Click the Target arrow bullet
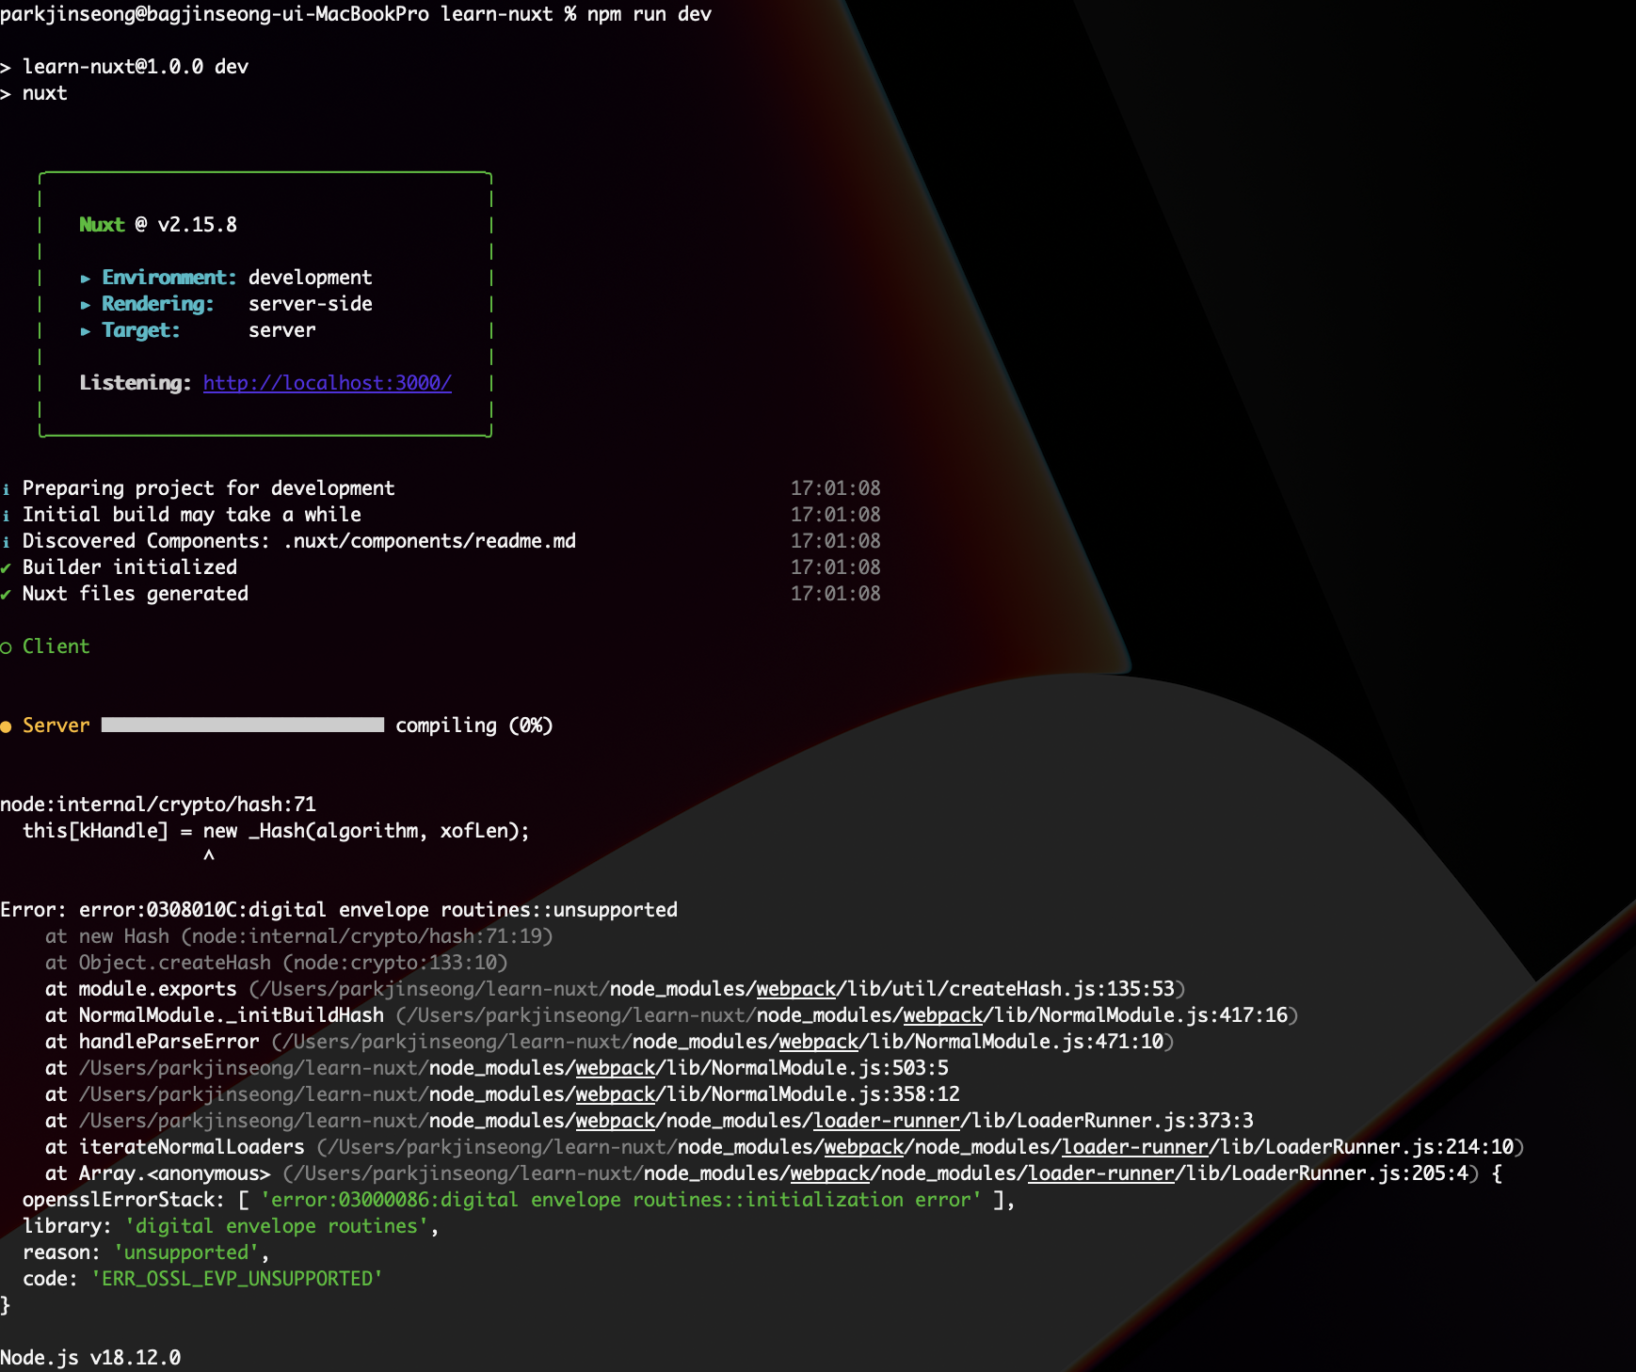 point(86,331)
